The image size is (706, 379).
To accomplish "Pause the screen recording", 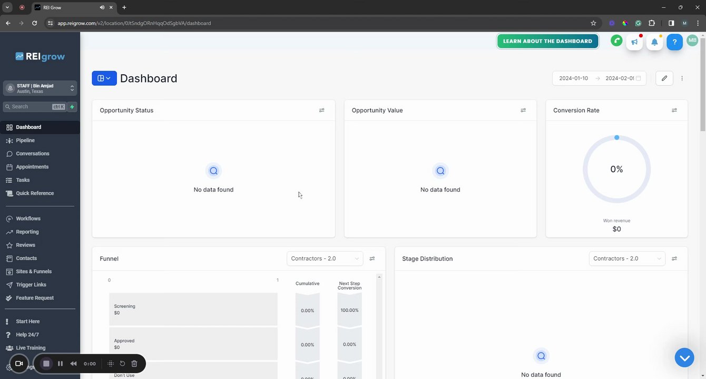I will click(x=60, y=364).
